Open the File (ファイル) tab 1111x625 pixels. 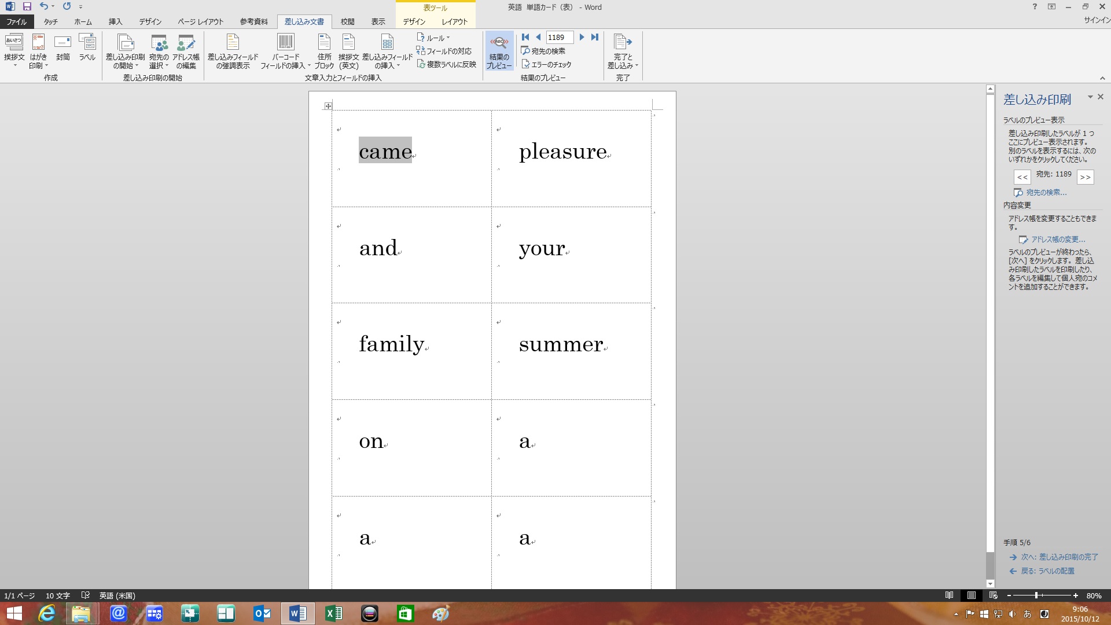pyautogui.click(x=16, y=21)
